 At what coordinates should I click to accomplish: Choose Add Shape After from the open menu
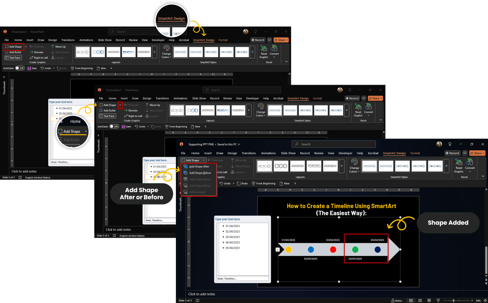coord(199,166)
